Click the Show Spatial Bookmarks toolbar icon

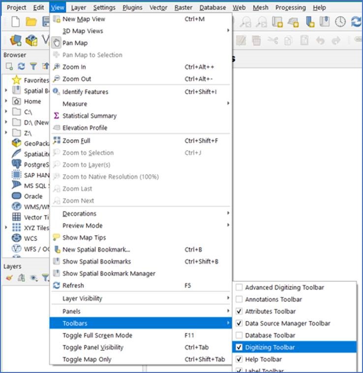pos(325,22)
